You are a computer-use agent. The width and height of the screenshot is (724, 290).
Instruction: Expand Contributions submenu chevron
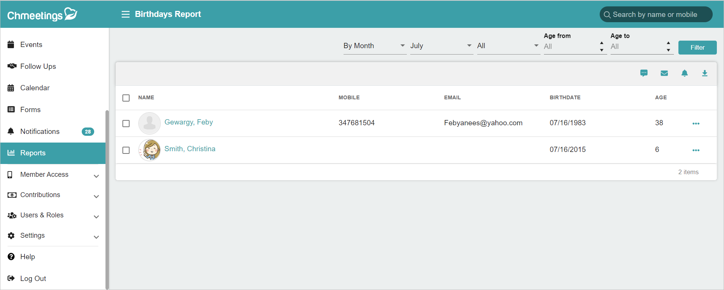pyautogui.click(x=96, y=196)
